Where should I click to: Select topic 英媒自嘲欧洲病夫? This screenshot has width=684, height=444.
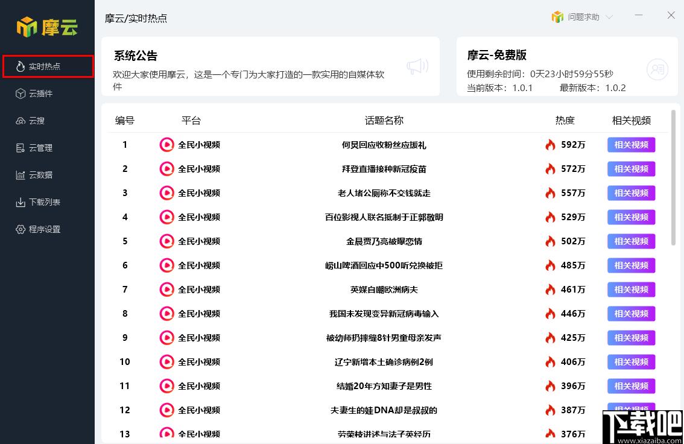pos(384,290)
